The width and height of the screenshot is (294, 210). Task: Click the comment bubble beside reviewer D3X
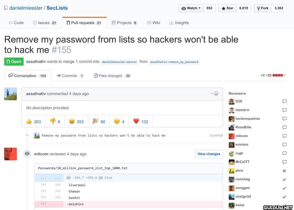(x=284, y=101)
